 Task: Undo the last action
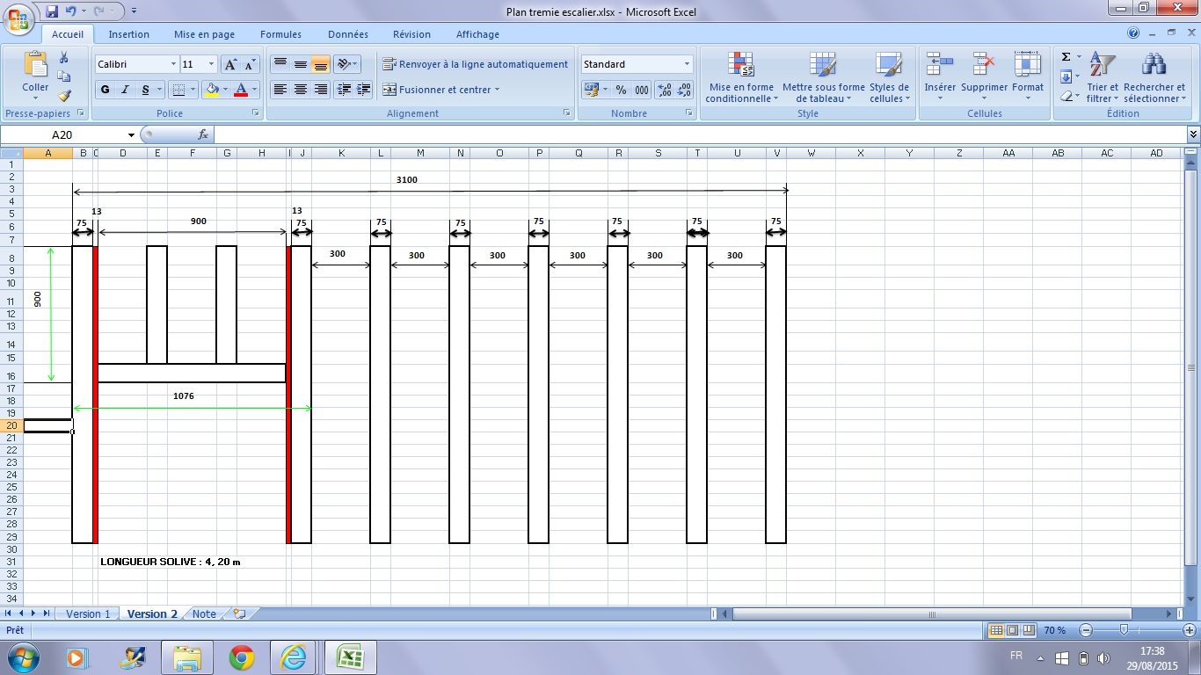(x=70, y=11)
